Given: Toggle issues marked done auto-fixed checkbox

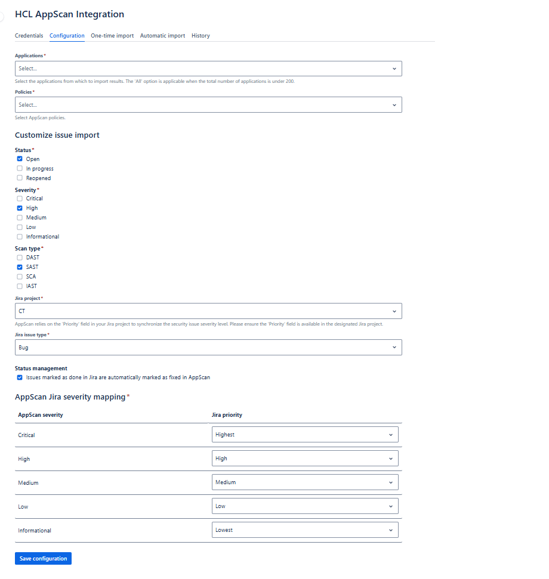Looking at the screenshot, I should tap(20, 377).
